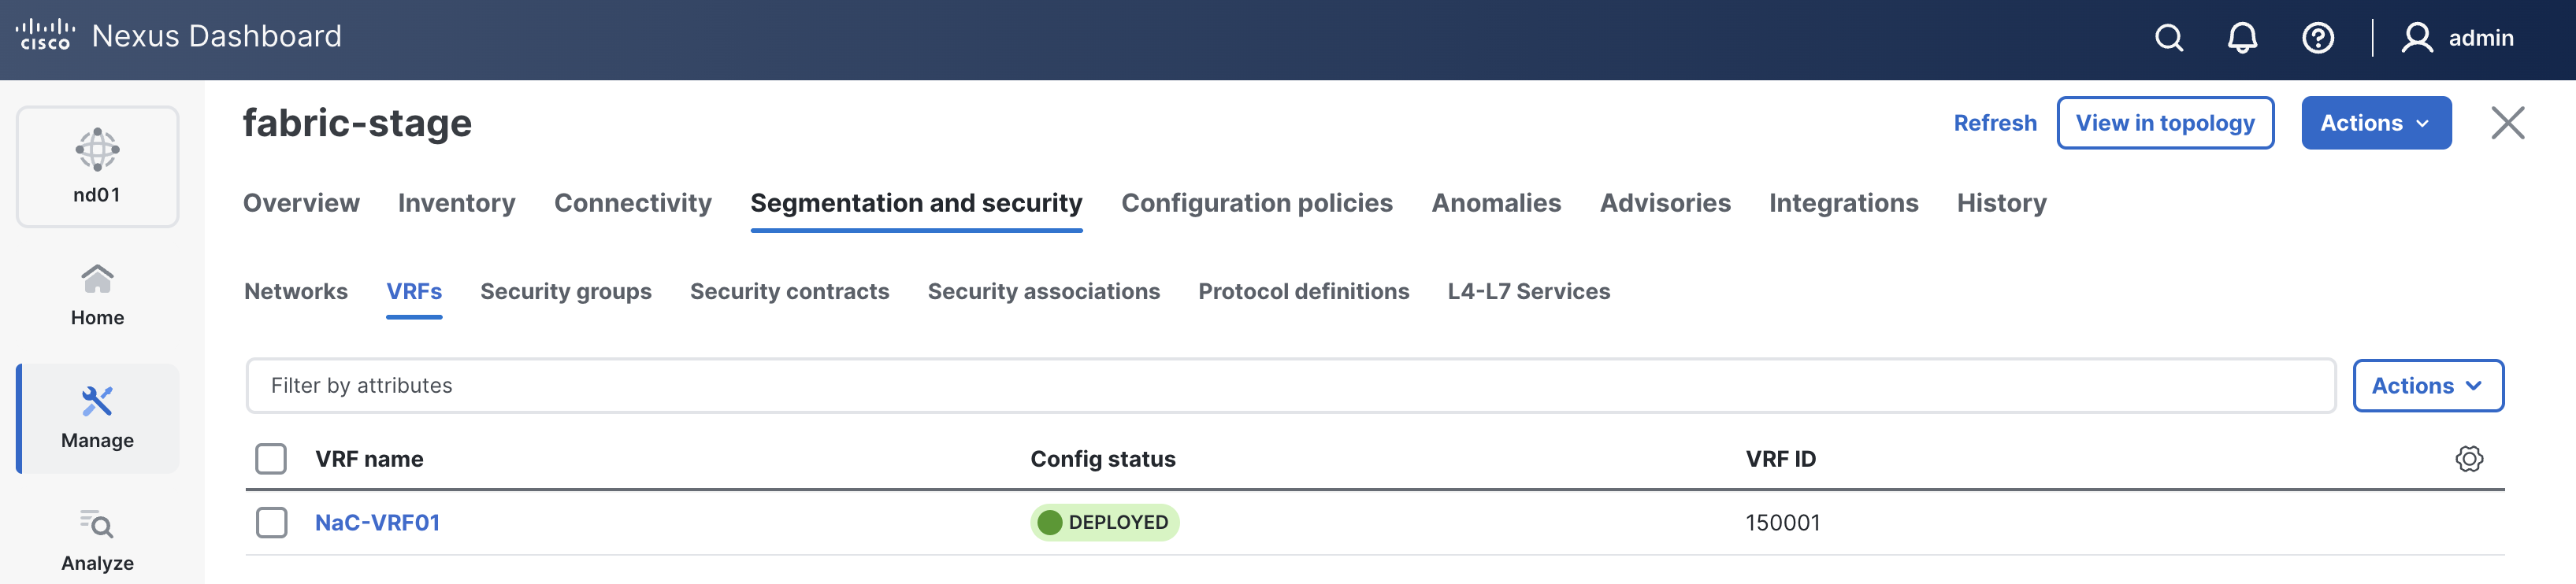Image resolution: width=2576 pixels, height=584 pixels.
Task: Open the help question mark icon
Action: point(2317,38)
